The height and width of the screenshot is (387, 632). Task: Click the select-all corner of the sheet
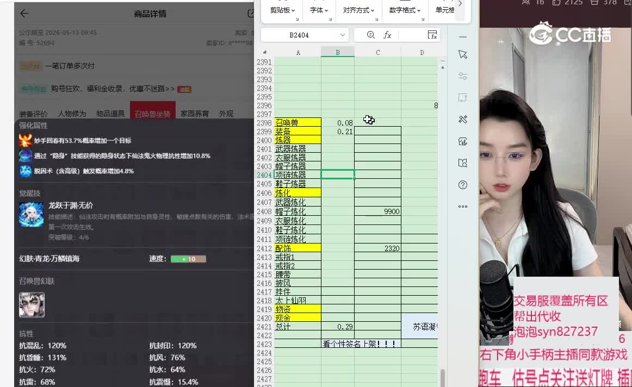click(265, 52)
